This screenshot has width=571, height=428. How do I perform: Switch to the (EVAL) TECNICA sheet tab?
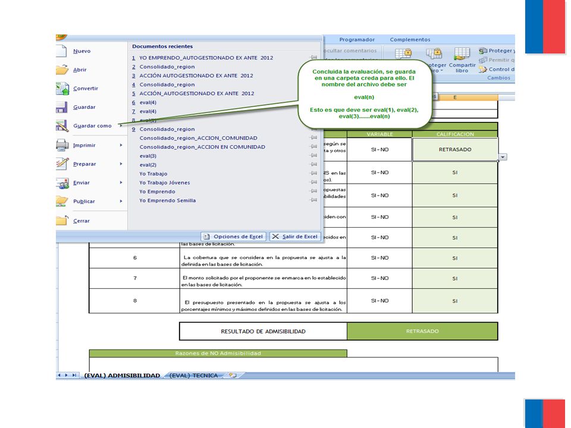coord(193,375)
